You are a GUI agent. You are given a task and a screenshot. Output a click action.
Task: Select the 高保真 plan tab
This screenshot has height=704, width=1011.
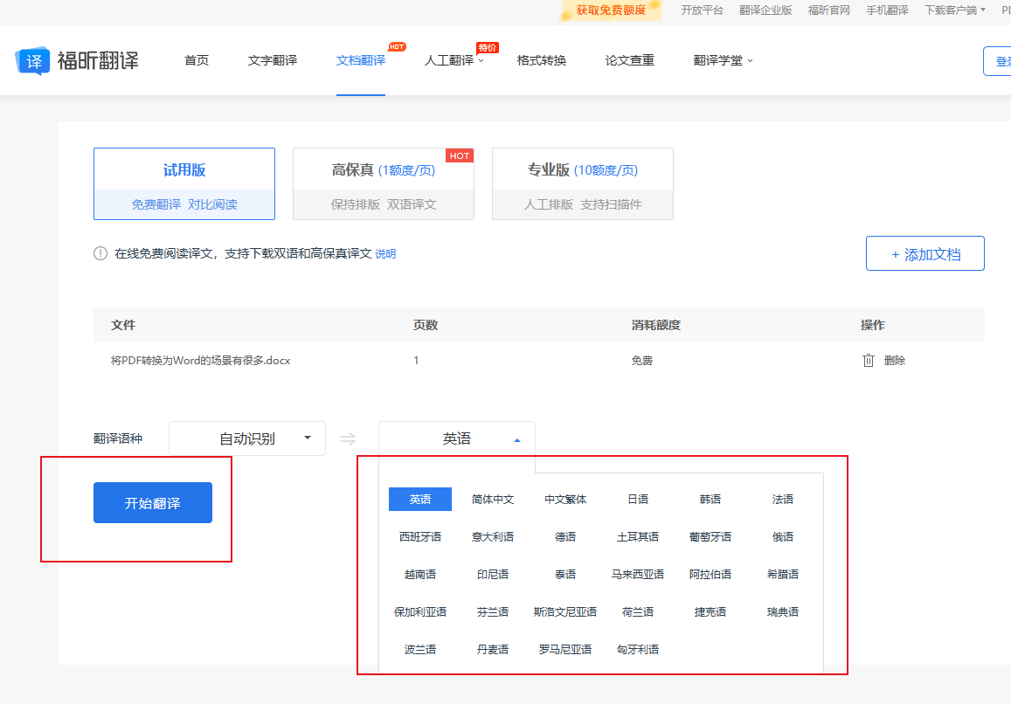tap(384, 183)
